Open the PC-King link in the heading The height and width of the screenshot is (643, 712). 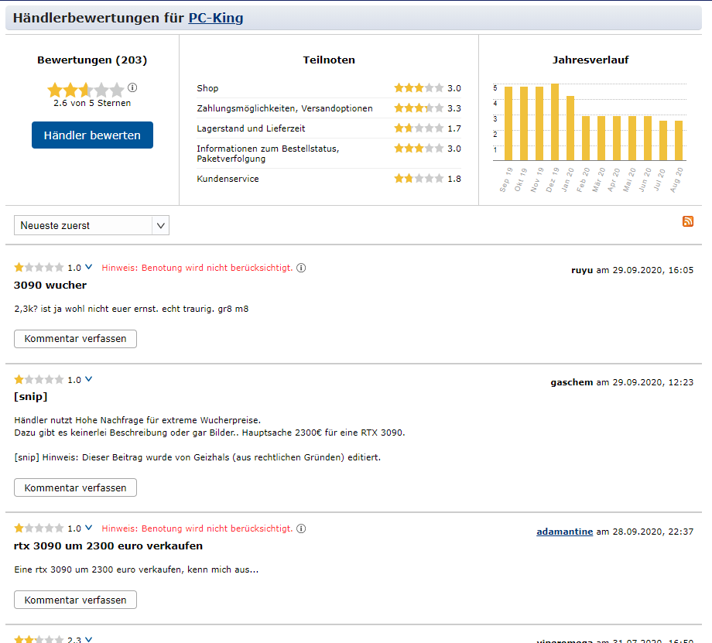click(216, 18)
